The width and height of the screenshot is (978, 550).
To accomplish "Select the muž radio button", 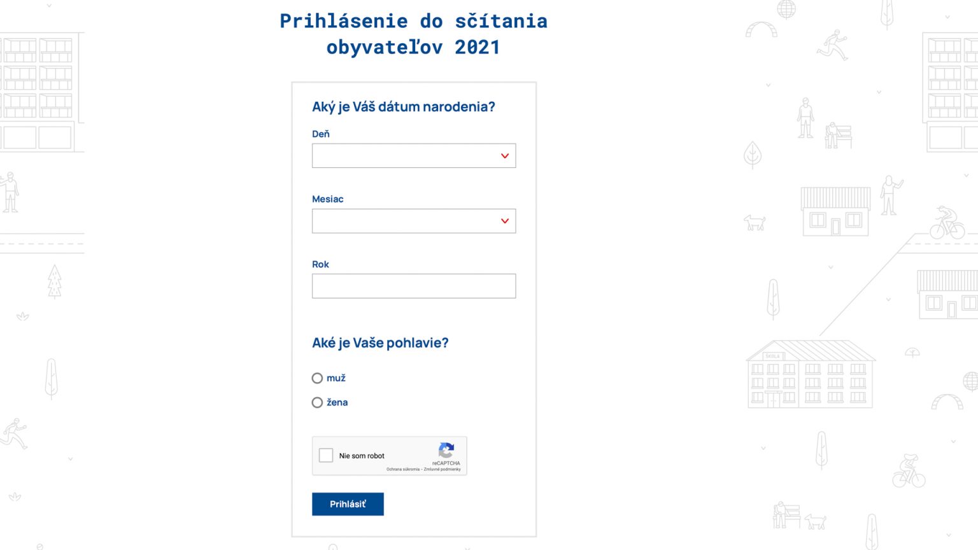I will 317,378.
